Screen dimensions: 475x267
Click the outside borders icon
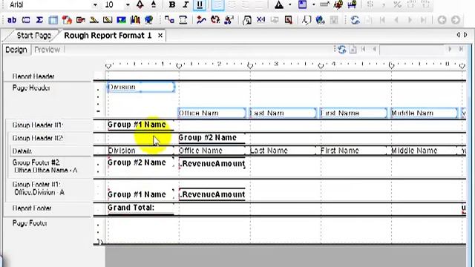pyautogui.click(x=302, y=4)
